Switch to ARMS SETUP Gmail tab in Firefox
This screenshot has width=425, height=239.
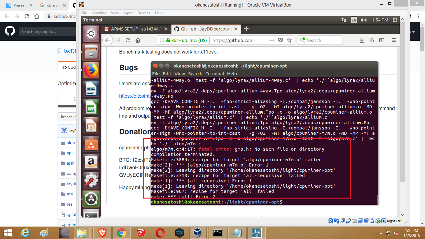[136, 29]
